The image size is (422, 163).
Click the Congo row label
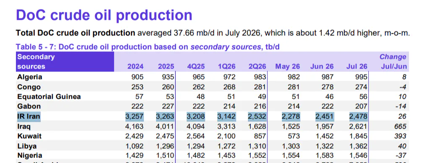coord(29,87)
